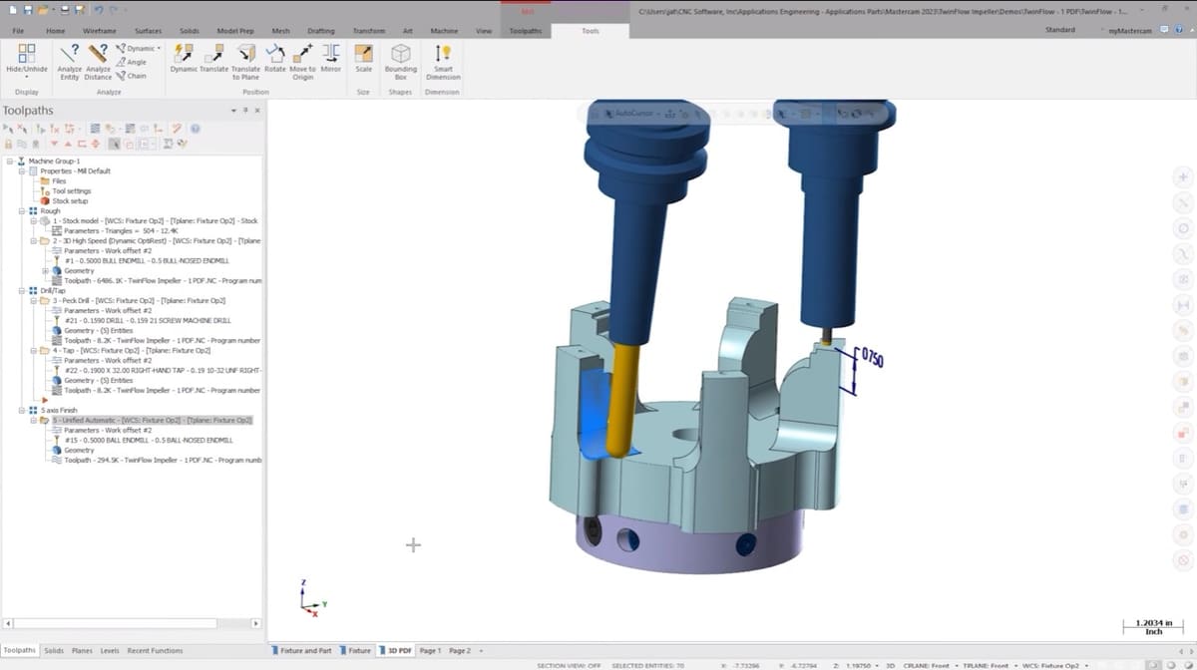
Task: Click the first select-all-operations icon in Toolpaths toolbar
Action: tap(8, 129)
